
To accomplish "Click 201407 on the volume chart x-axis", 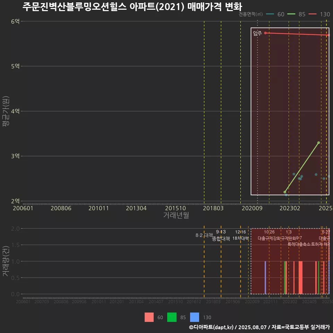I will tap(156, 301).
